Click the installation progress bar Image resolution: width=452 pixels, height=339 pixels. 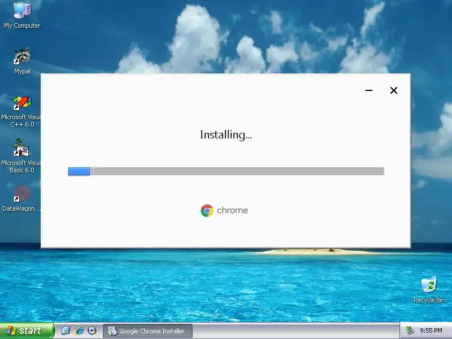[226, 171]
